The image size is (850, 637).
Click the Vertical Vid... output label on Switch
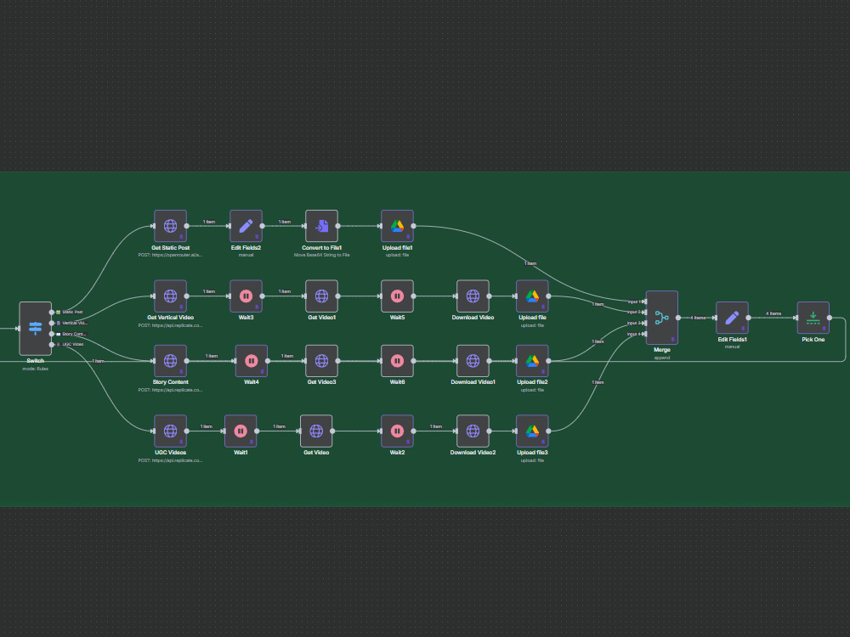coord(74,323)
